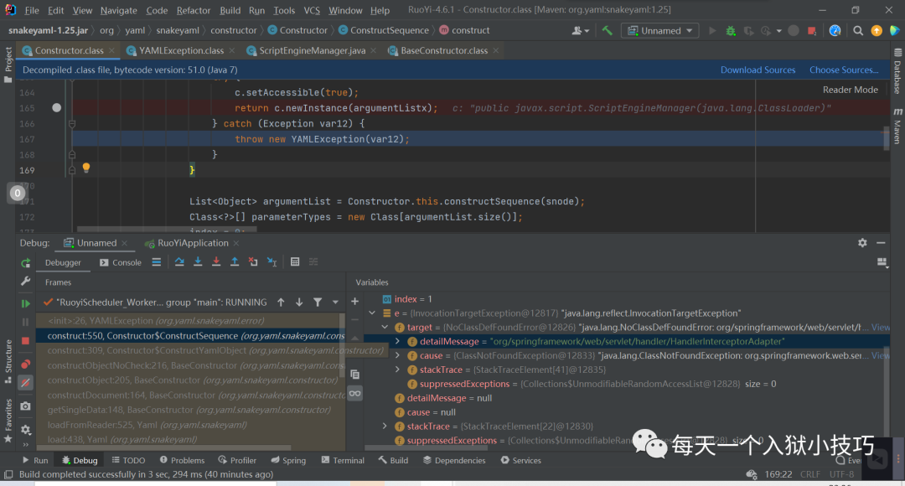Image resolution: width=905 pixels, height=486 pixels.
Task: Open the Console tab in debugger
Action: click(121, 262)
